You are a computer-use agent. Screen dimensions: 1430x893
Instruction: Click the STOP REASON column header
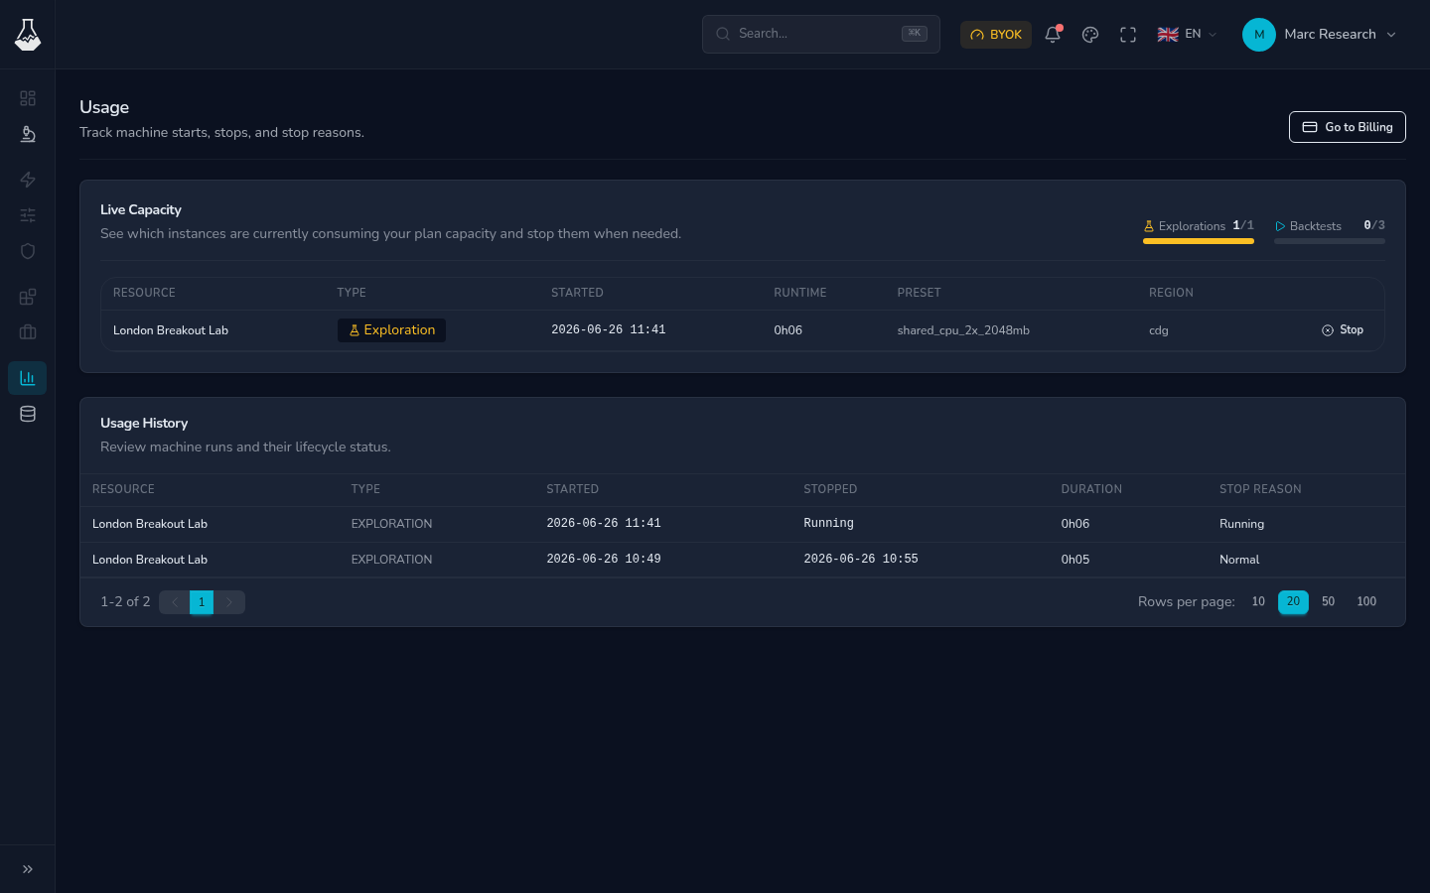coord(1260,489)
